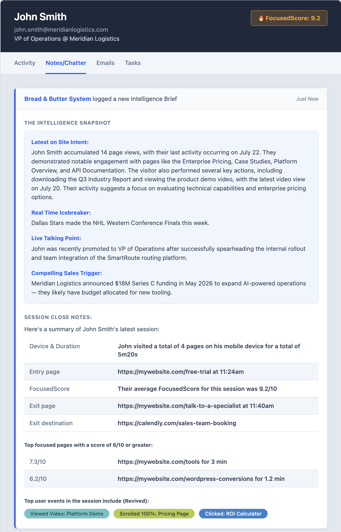Open the Tasks tab
This screenshot has height=532, width=341.
click(133, 63)
